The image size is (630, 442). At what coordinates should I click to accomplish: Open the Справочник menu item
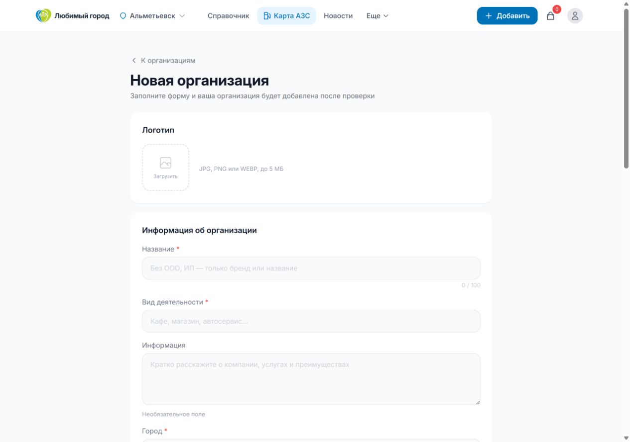pos(229,16)
